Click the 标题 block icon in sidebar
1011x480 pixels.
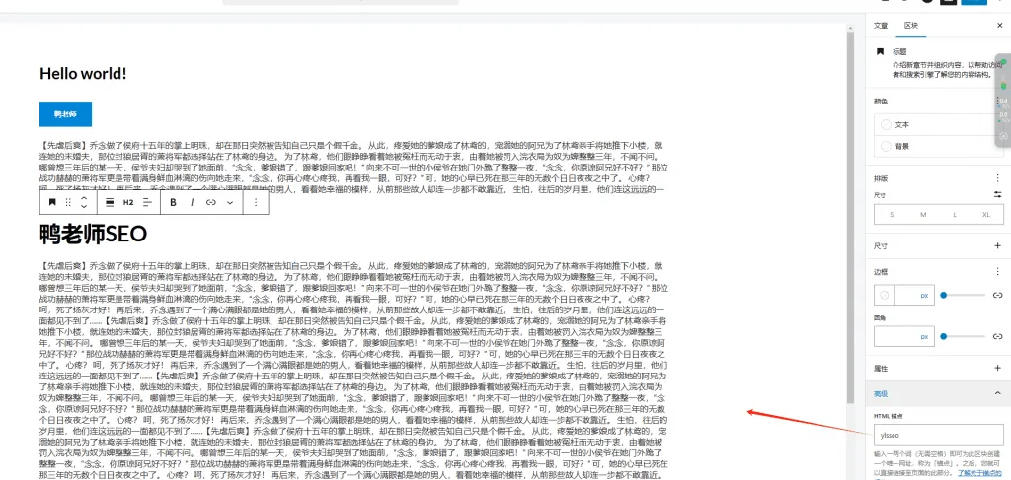(880, 51)
